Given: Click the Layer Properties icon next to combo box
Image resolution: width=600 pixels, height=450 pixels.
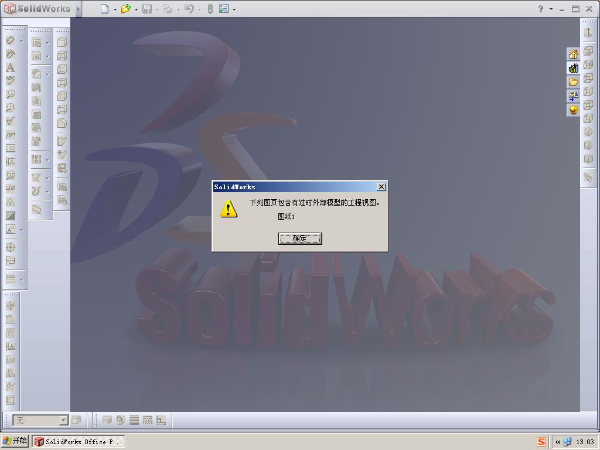Looking at the screenshot, I should click(77, 420).
